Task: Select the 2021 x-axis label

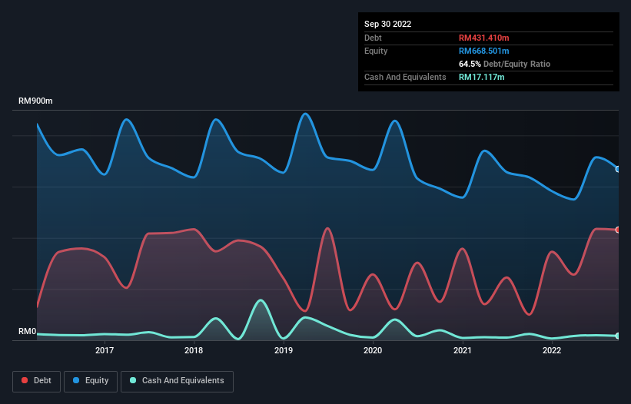Action: point(463,350)
